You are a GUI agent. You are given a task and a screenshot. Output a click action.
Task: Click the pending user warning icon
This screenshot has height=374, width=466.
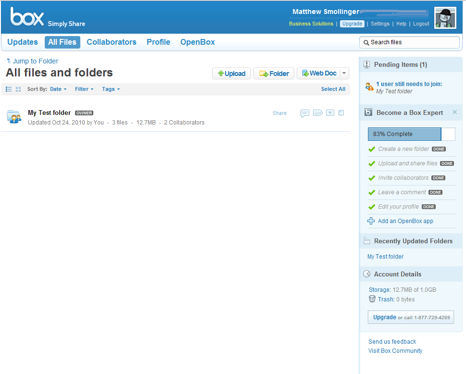[x=369, y=87]
